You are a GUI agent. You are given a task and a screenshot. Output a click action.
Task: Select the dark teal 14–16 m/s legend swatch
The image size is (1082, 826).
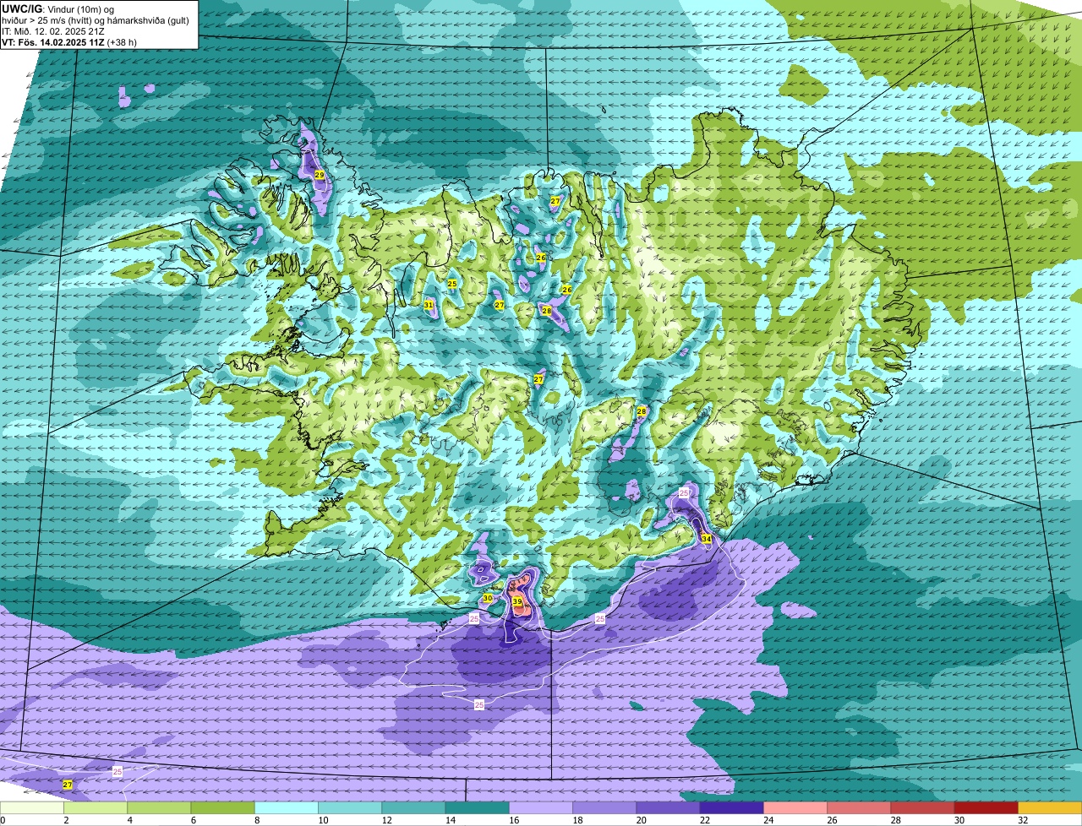[x=477, y=808]
